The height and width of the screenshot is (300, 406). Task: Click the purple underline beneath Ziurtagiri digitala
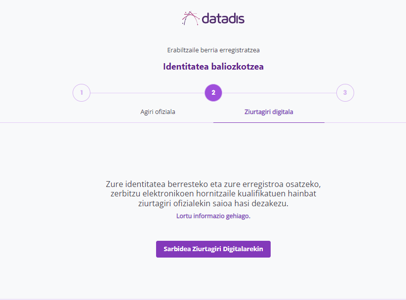click(269, 122)
